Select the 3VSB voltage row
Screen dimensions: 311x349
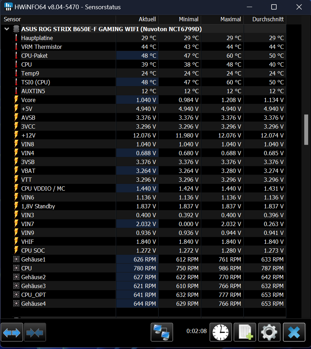coord(149,162)
